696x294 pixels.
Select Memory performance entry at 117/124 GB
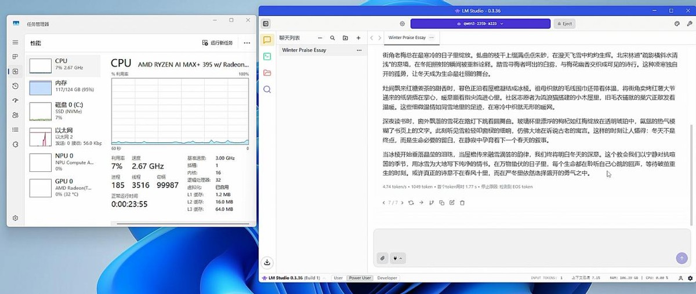[63, 87]
